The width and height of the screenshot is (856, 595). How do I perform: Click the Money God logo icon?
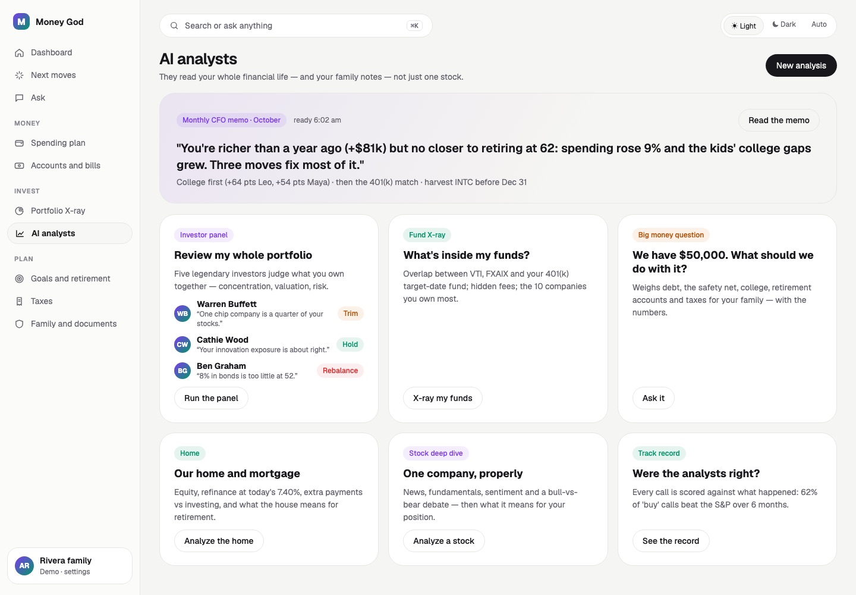pos(21,21)
